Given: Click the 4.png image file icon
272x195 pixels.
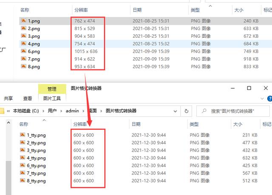Looking at the screenshot, I should pyautogui.click(x=24, y=43).
